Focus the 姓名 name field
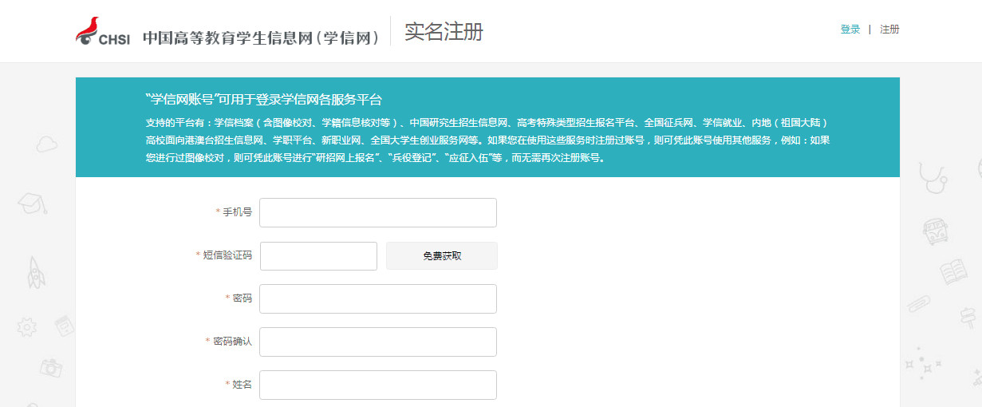 [x=378, y=385]
